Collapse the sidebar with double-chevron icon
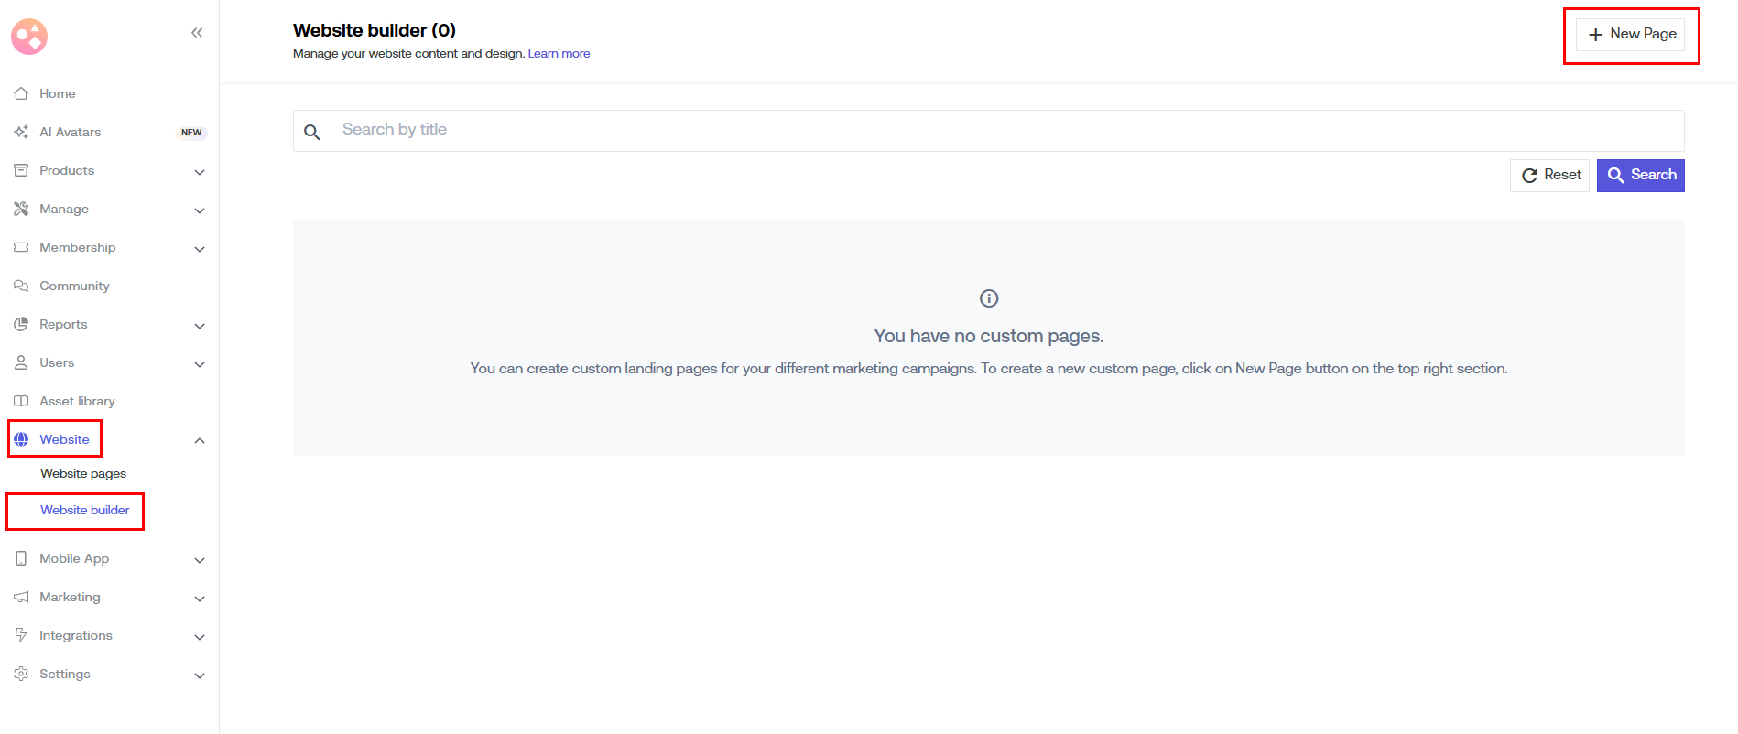 click(x=197, y=33)
